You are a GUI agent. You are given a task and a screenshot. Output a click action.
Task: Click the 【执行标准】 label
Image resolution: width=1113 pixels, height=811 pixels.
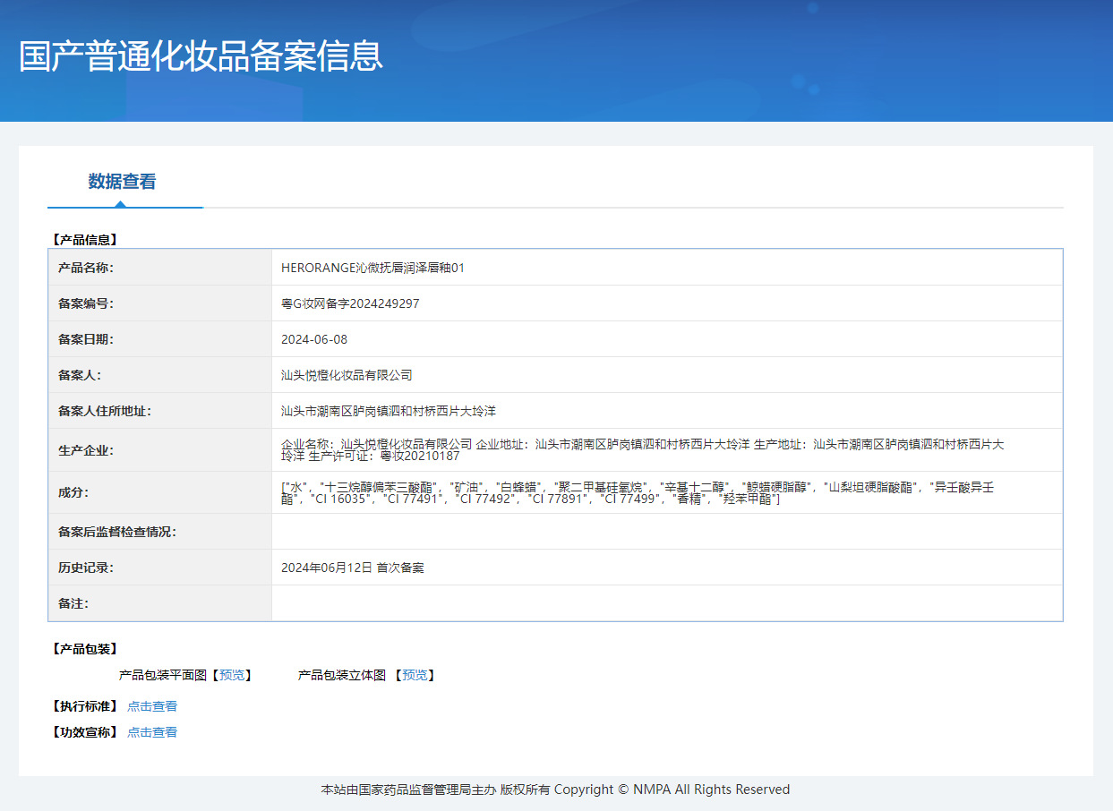coord(85,706)
